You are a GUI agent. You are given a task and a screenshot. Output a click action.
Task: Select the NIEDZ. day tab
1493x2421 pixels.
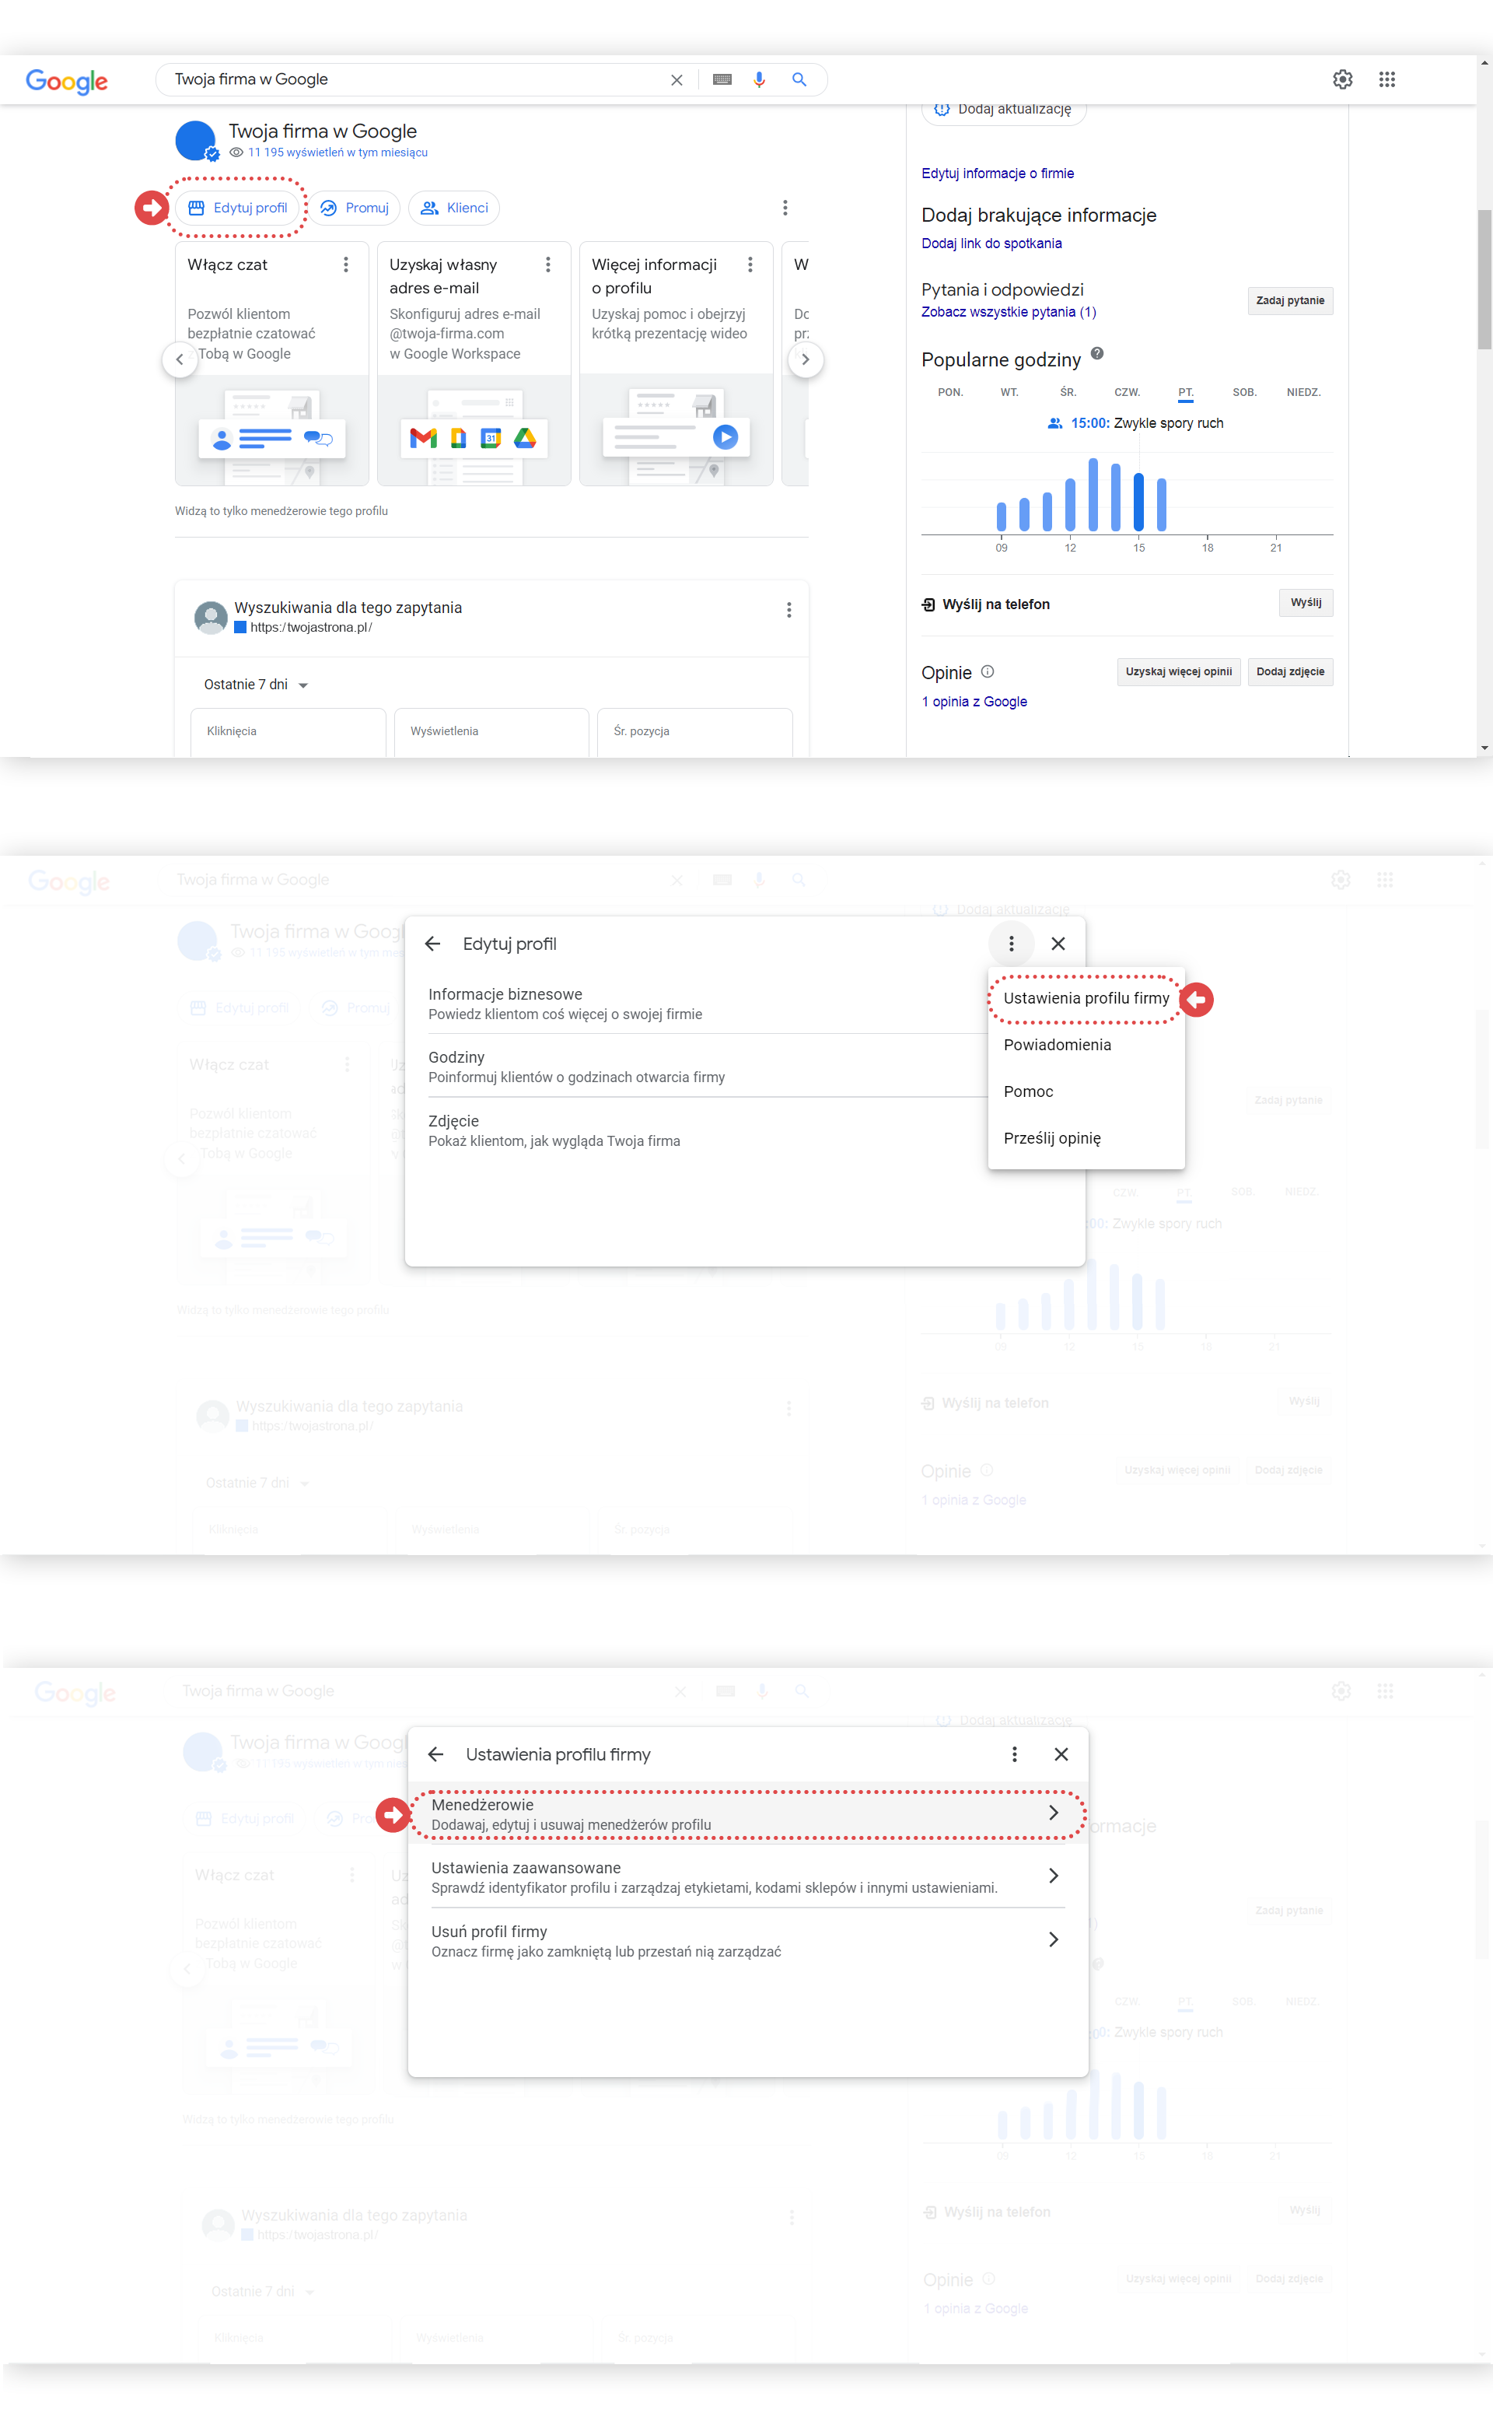pos(1303,393)
